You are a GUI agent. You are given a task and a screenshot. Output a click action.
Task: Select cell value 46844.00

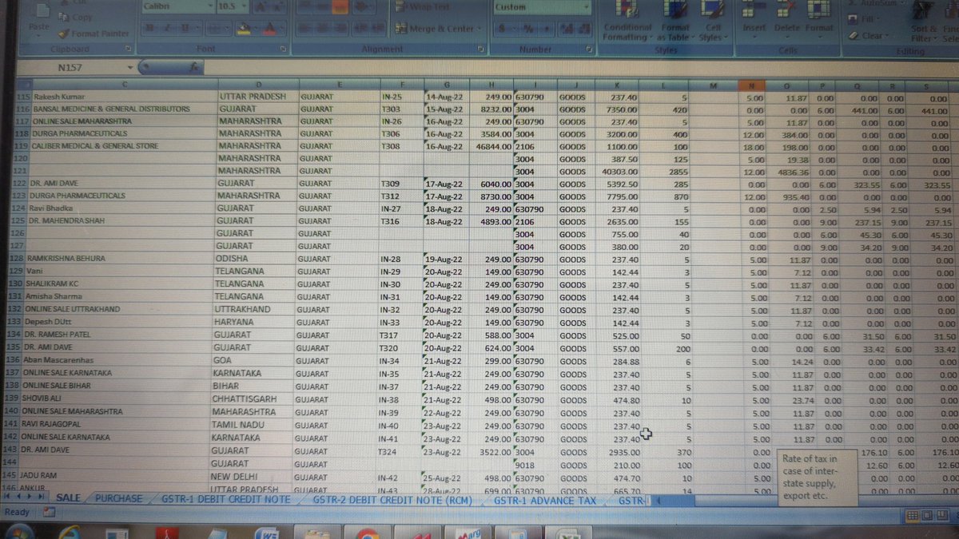(x=491, y=147)
